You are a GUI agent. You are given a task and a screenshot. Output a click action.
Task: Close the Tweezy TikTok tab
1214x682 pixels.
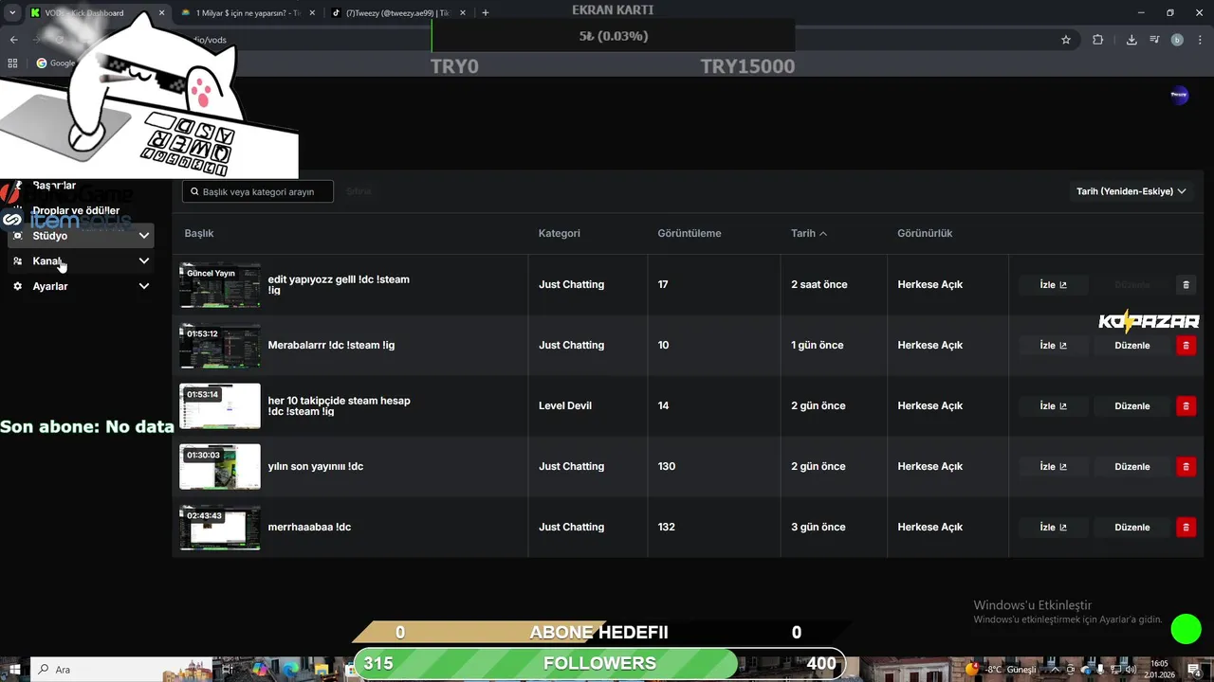click(x=463, y=12)
